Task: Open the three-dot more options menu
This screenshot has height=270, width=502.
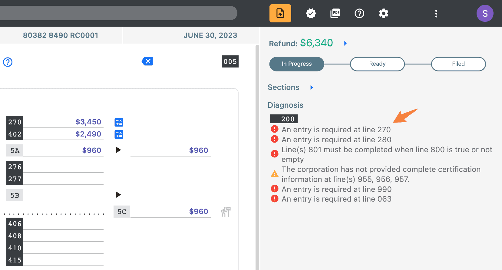Action: click(436, 14)
